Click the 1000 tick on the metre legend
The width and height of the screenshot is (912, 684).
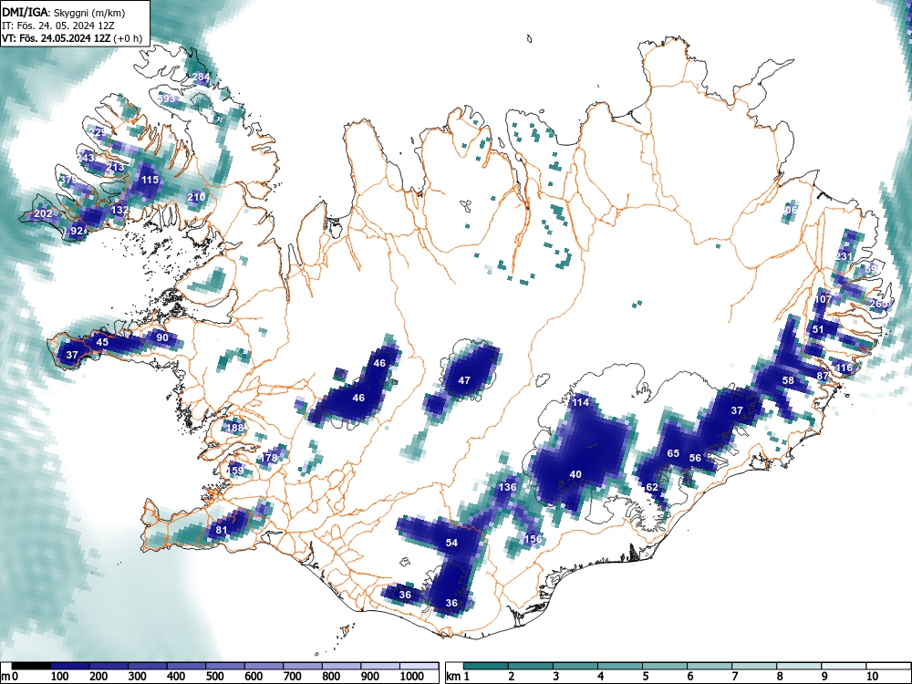coord(412,677)
